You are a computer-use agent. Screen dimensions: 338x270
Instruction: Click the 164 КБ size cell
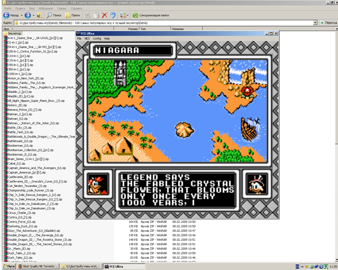(x=133, y=222)
